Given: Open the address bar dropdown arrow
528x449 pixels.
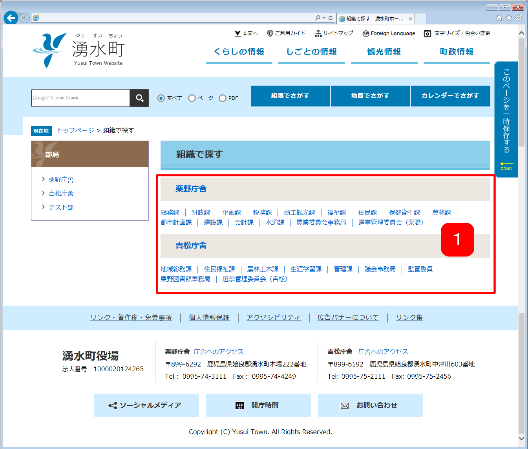Looking at the screenshot, I should pos(324,18).
